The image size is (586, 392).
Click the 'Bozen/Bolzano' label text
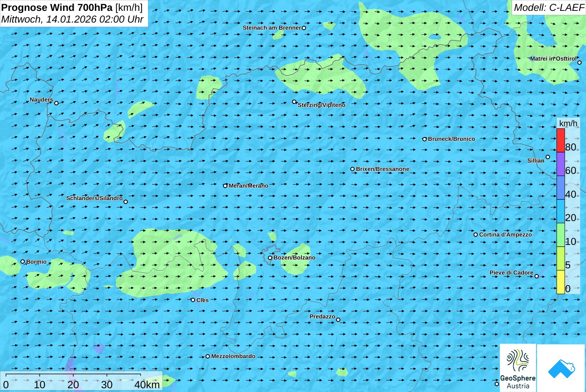point(294,257)
